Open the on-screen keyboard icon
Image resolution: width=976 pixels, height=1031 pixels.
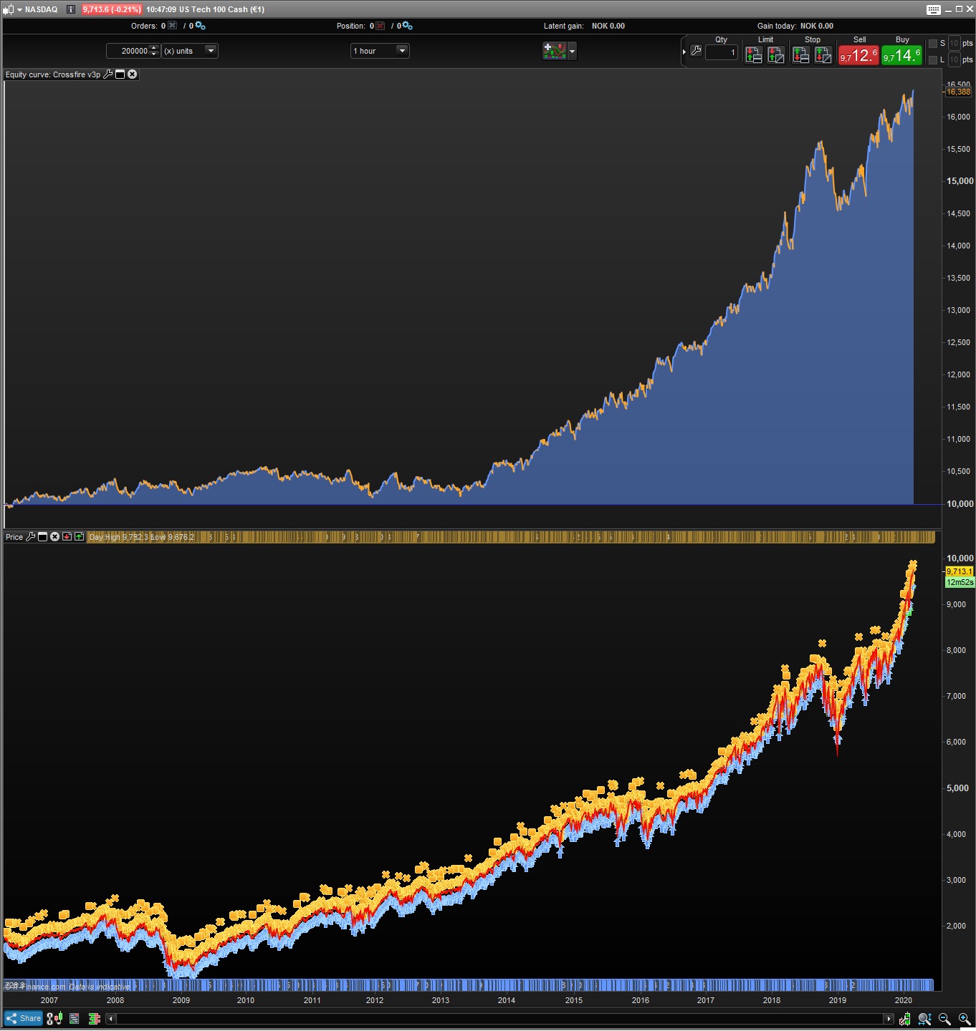click(x=934, y=9)
